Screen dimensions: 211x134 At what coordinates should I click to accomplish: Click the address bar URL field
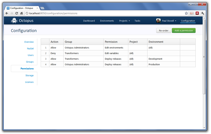[106, 13]
